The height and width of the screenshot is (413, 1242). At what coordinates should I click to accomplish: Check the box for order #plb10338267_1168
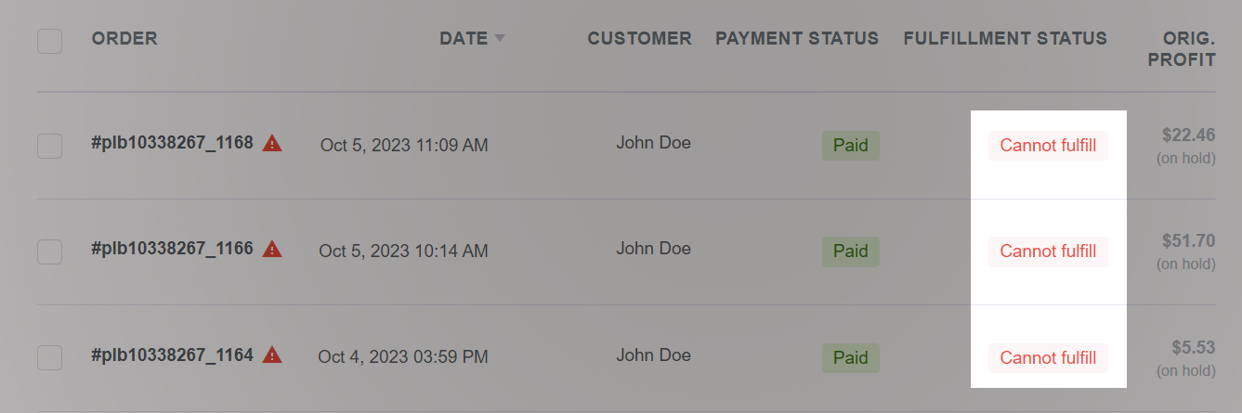coord(50,146)
